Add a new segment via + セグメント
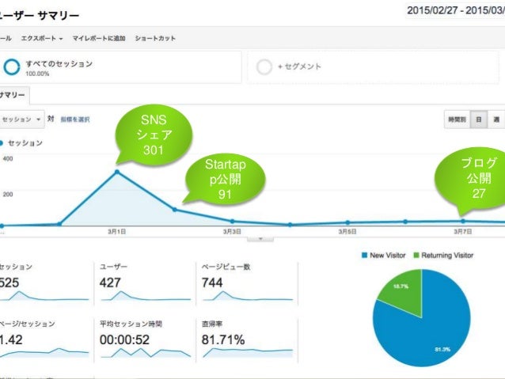Image resolution: width=505 pixels, height=379 pixels. [299, 66]
